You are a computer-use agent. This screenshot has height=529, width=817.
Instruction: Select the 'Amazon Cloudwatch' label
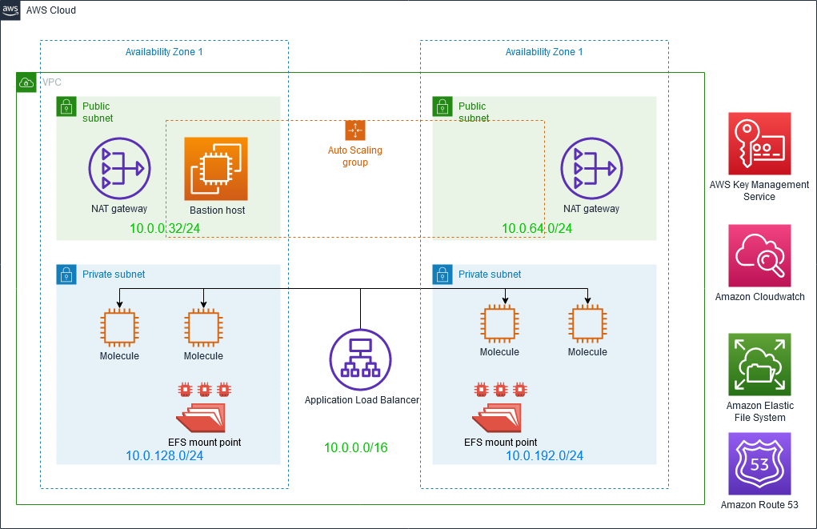[759, 297]
